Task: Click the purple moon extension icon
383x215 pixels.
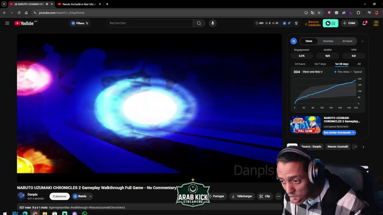Action: 351,13
